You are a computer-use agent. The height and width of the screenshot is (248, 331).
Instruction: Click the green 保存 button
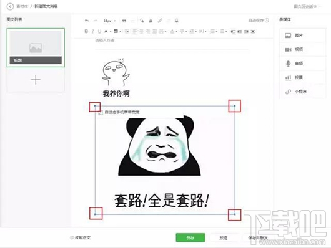tap(190, 237)
